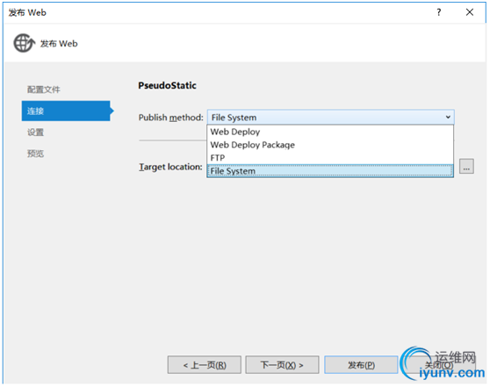
Task: Click the help question mark icon
Action: click(x=439, y=12)
